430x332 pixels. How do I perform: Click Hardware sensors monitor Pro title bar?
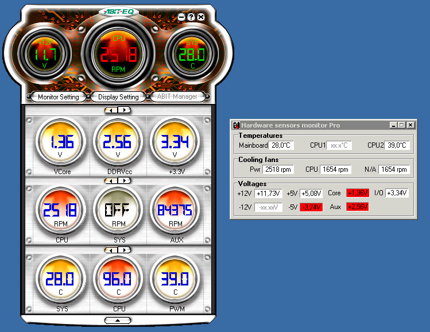(x=324, y=125)
